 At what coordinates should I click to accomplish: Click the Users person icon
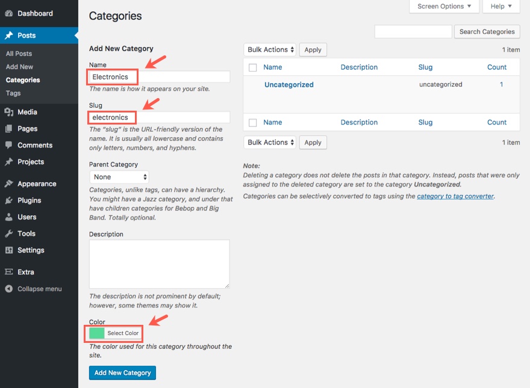pos(9,217)
